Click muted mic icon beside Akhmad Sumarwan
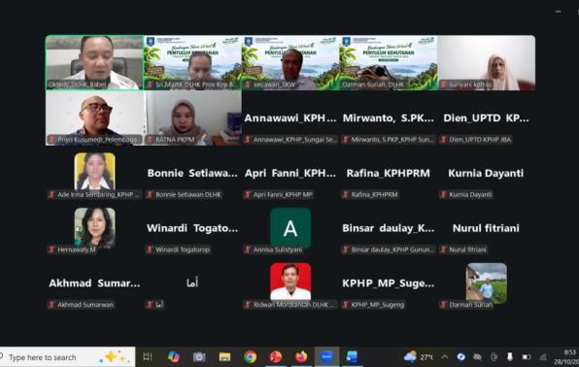The height and width of the screenshot is (367, 579). pyautogui.click(x=51, y=305)
